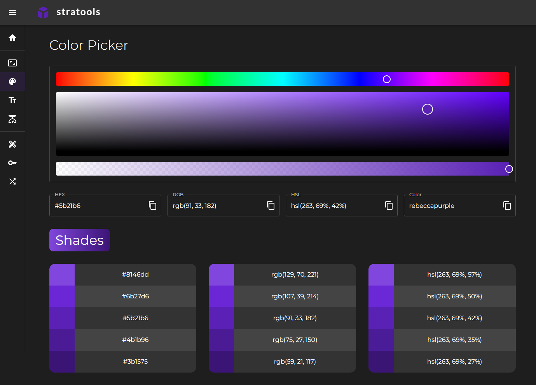Click the hsl(263, 69%, 57%) shade row
Image resolution: width=536 pixels, height=385 pixels.
click(x=442, y=275)
